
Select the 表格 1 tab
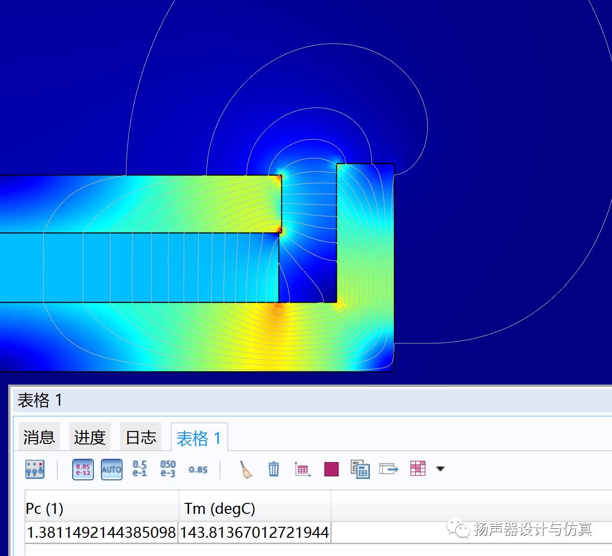click(x=199, y=438)
